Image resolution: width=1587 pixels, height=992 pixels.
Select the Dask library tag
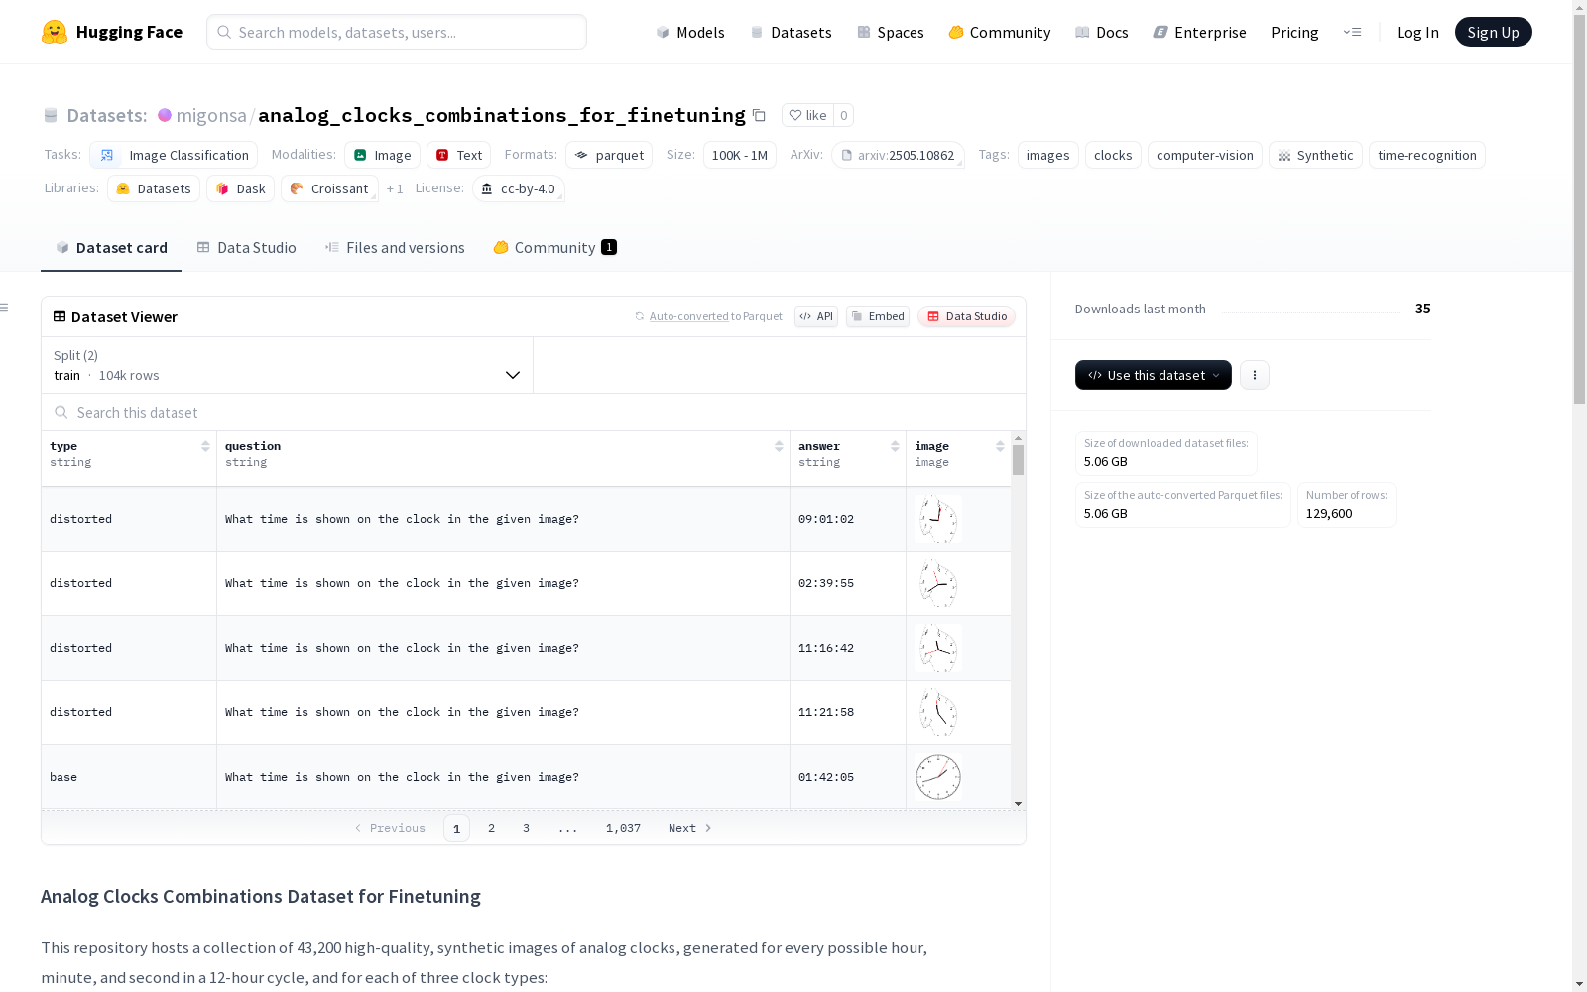tap(240, 188)
